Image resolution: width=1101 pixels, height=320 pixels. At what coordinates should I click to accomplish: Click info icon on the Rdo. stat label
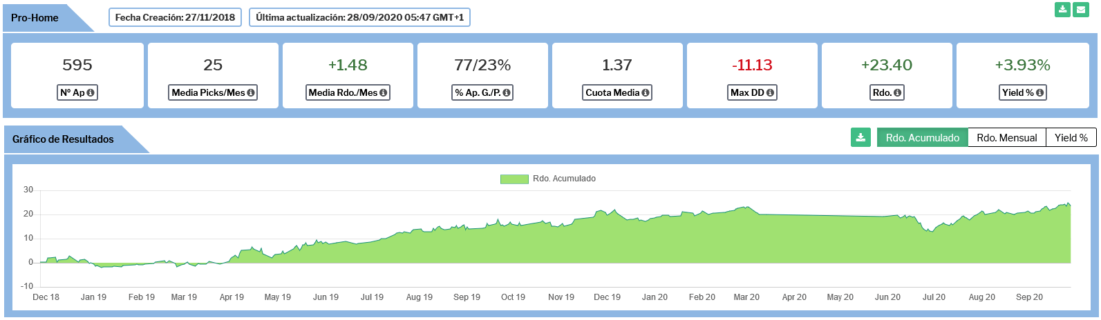tap(897, 92)
